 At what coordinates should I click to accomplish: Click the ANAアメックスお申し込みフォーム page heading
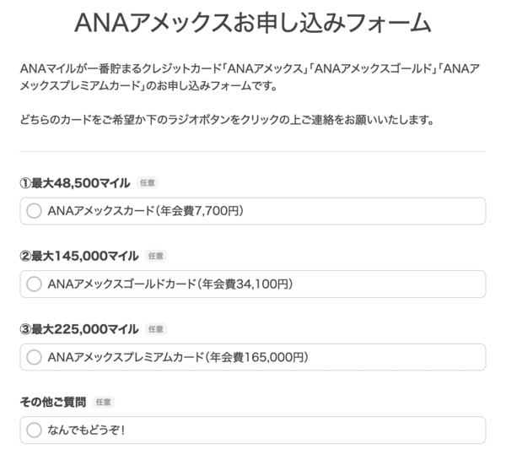(252, 23)
